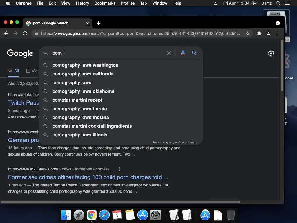
Task: Close the Google Search tab
Action: 88,23
